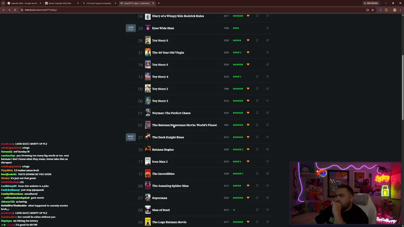Image resolution: width=404 pixels, height=227 pixels.
Task: Reload the Letterboxd page
Action: coord(15,10)
